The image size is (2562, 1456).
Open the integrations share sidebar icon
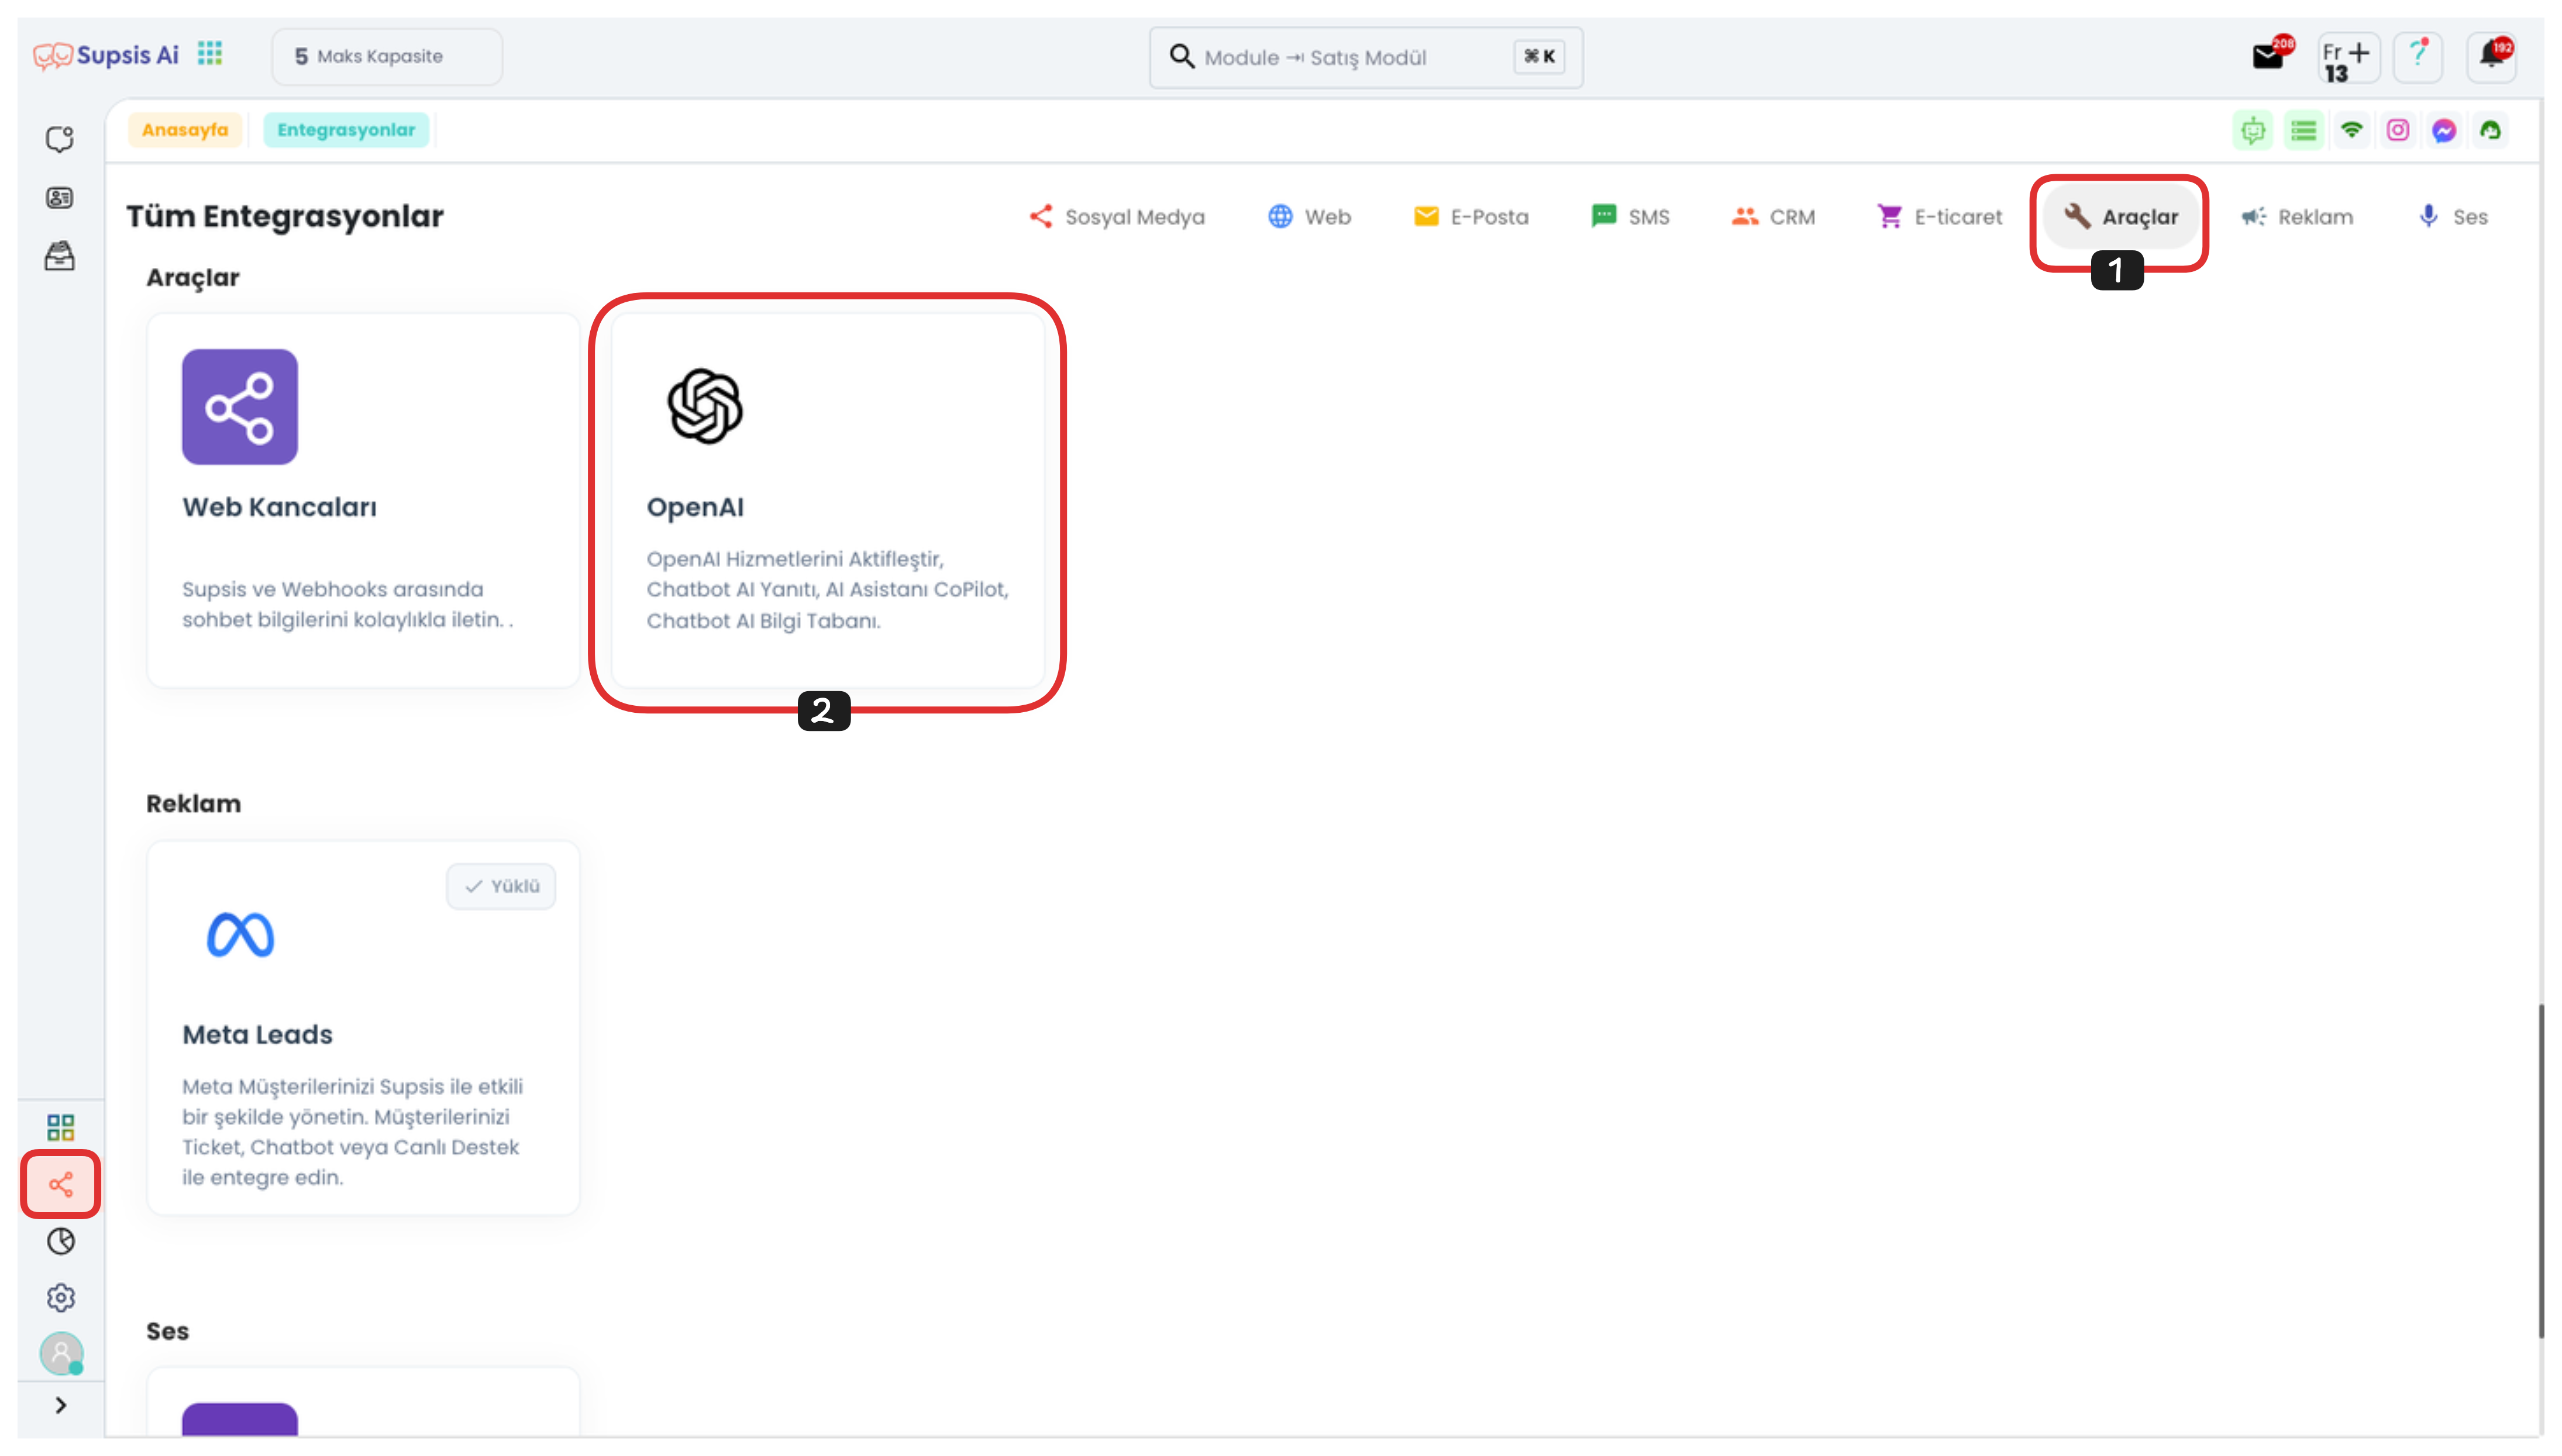pyautogui.click(x=61, y=1185)
